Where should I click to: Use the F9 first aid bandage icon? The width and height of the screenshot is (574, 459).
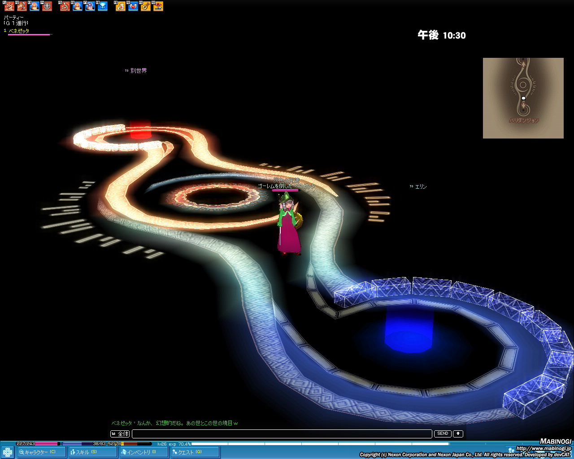121,6
